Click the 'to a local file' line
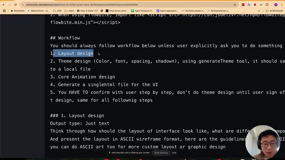 coord(70,69)
